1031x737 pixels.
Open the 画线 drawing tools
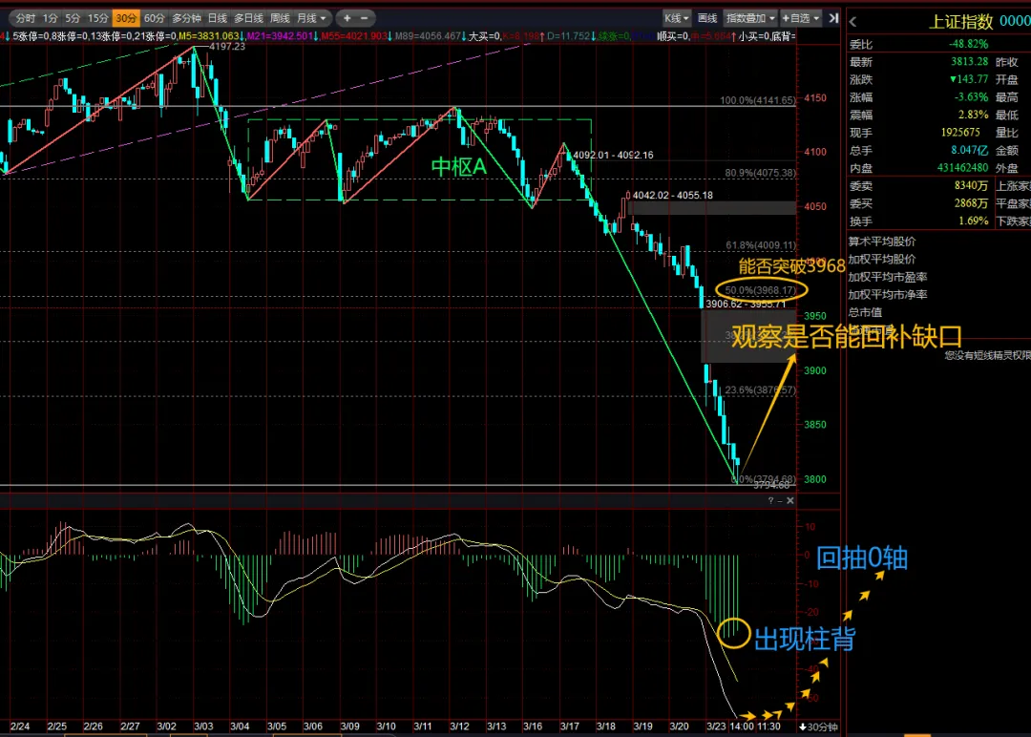[706, 18]
